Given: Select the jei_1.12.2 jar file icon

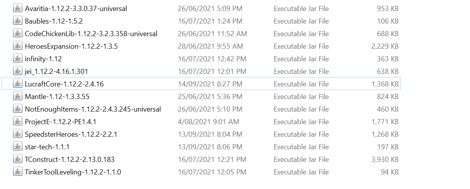Looking at the screenshot, I should pyautogui.click(x=18, y=71).
